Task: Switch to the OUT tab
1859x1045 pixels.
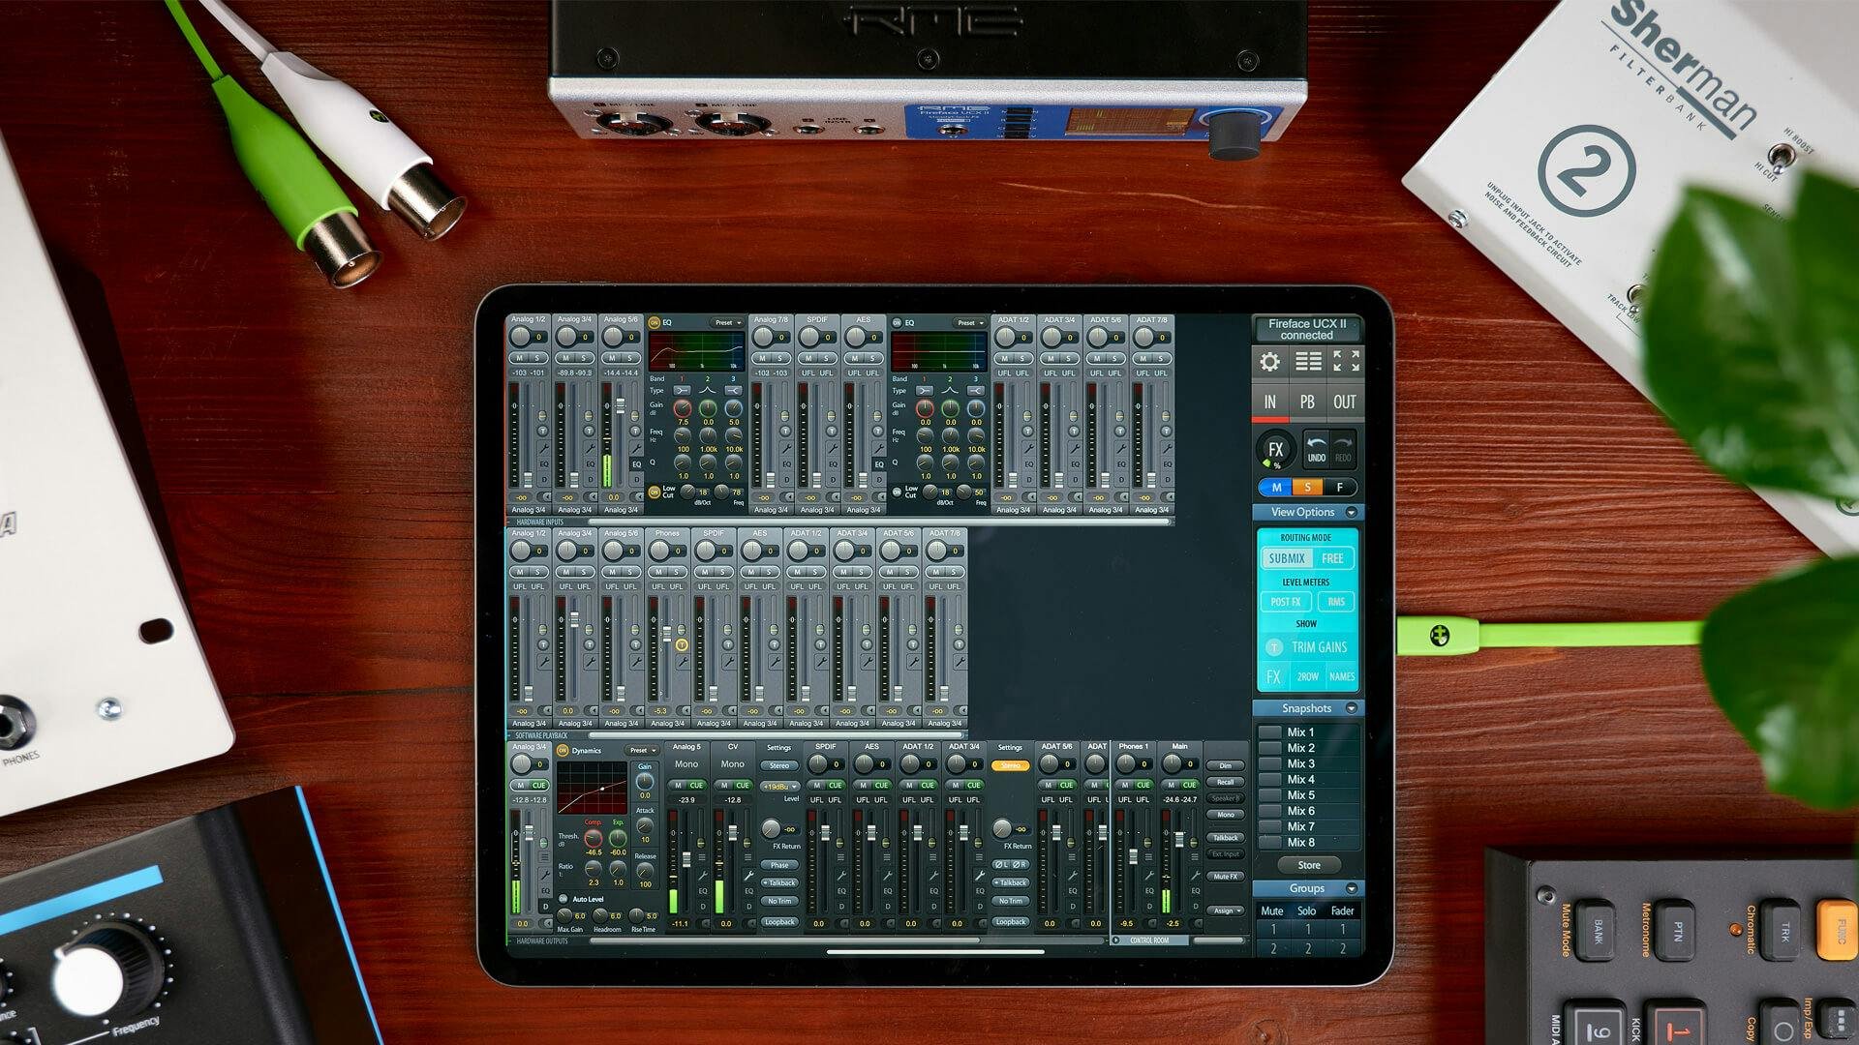Action: pyautogui.click(x=1345, y=402)
